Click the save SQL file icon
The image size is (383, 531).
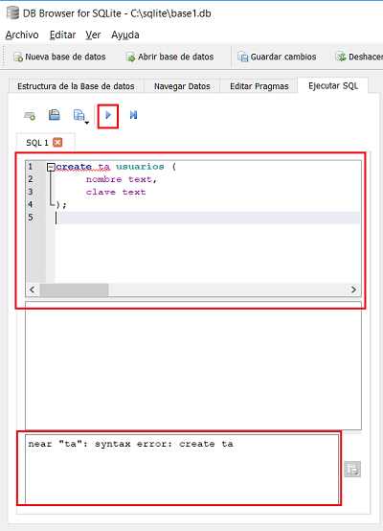pos(79,115)
